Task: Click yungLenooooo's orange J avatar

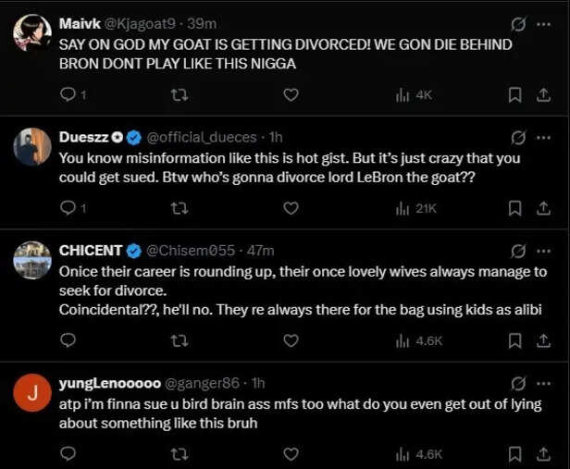Action: point(32,393)
